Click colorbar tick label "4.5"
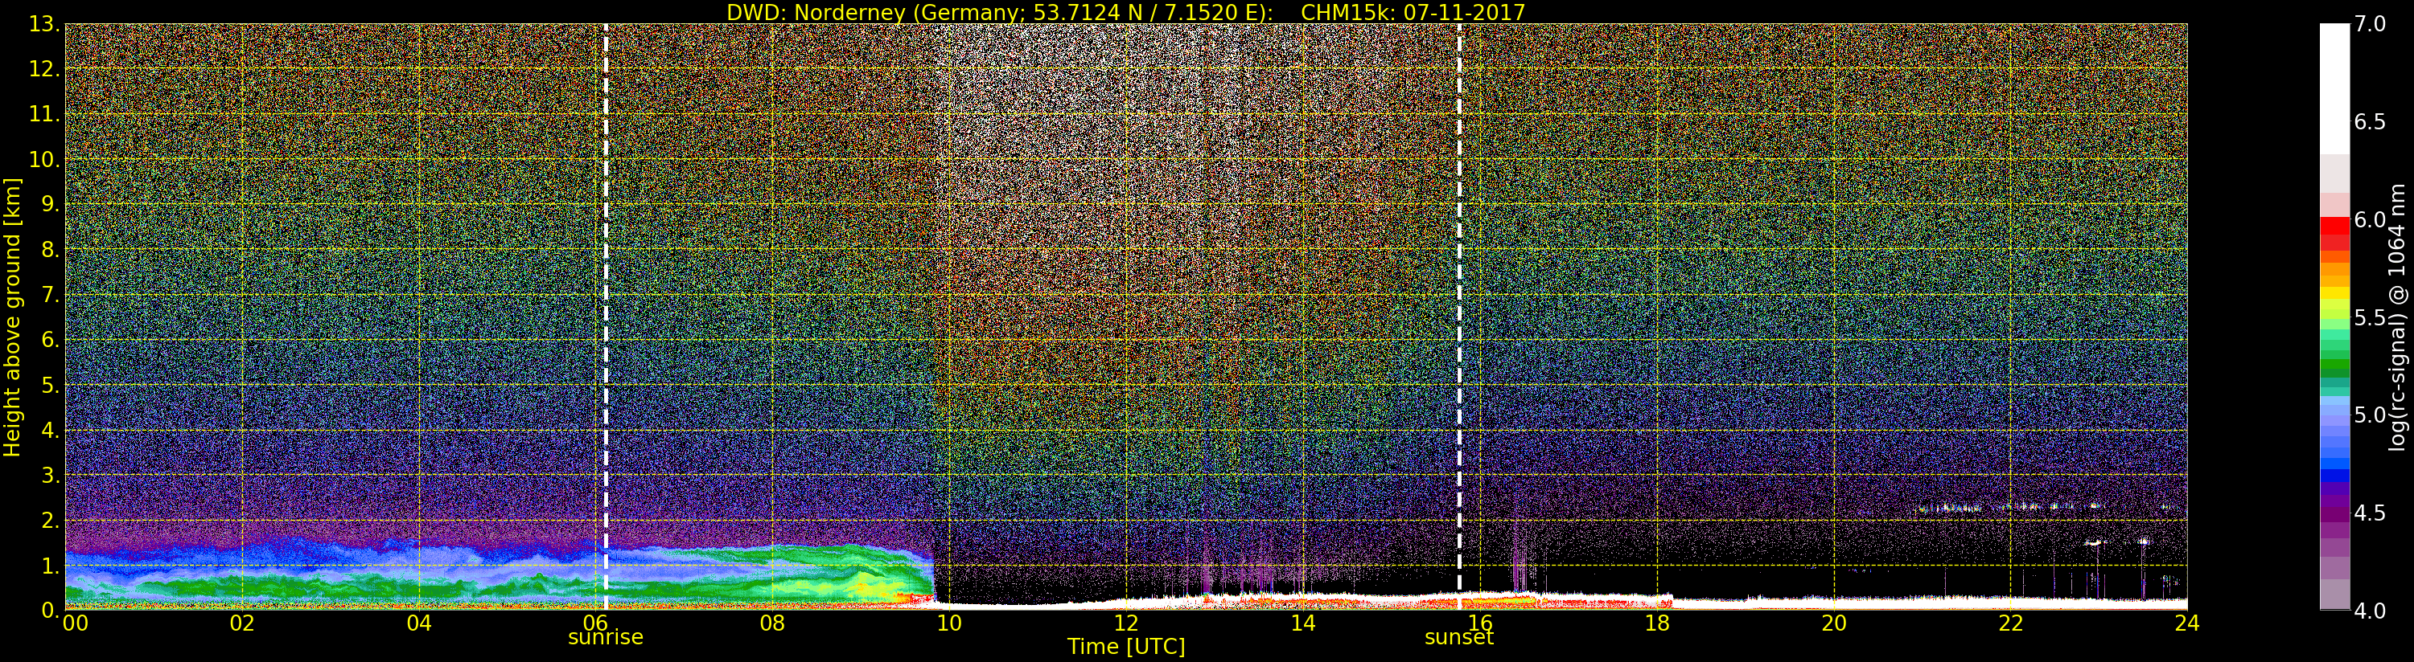2414x662 pixels. coord(2370,513)
